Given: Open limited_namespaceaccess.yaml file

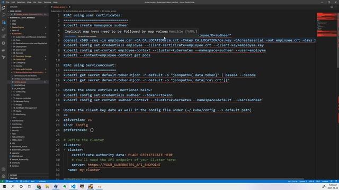Looking at the screenshot, I should pos(27,79).
